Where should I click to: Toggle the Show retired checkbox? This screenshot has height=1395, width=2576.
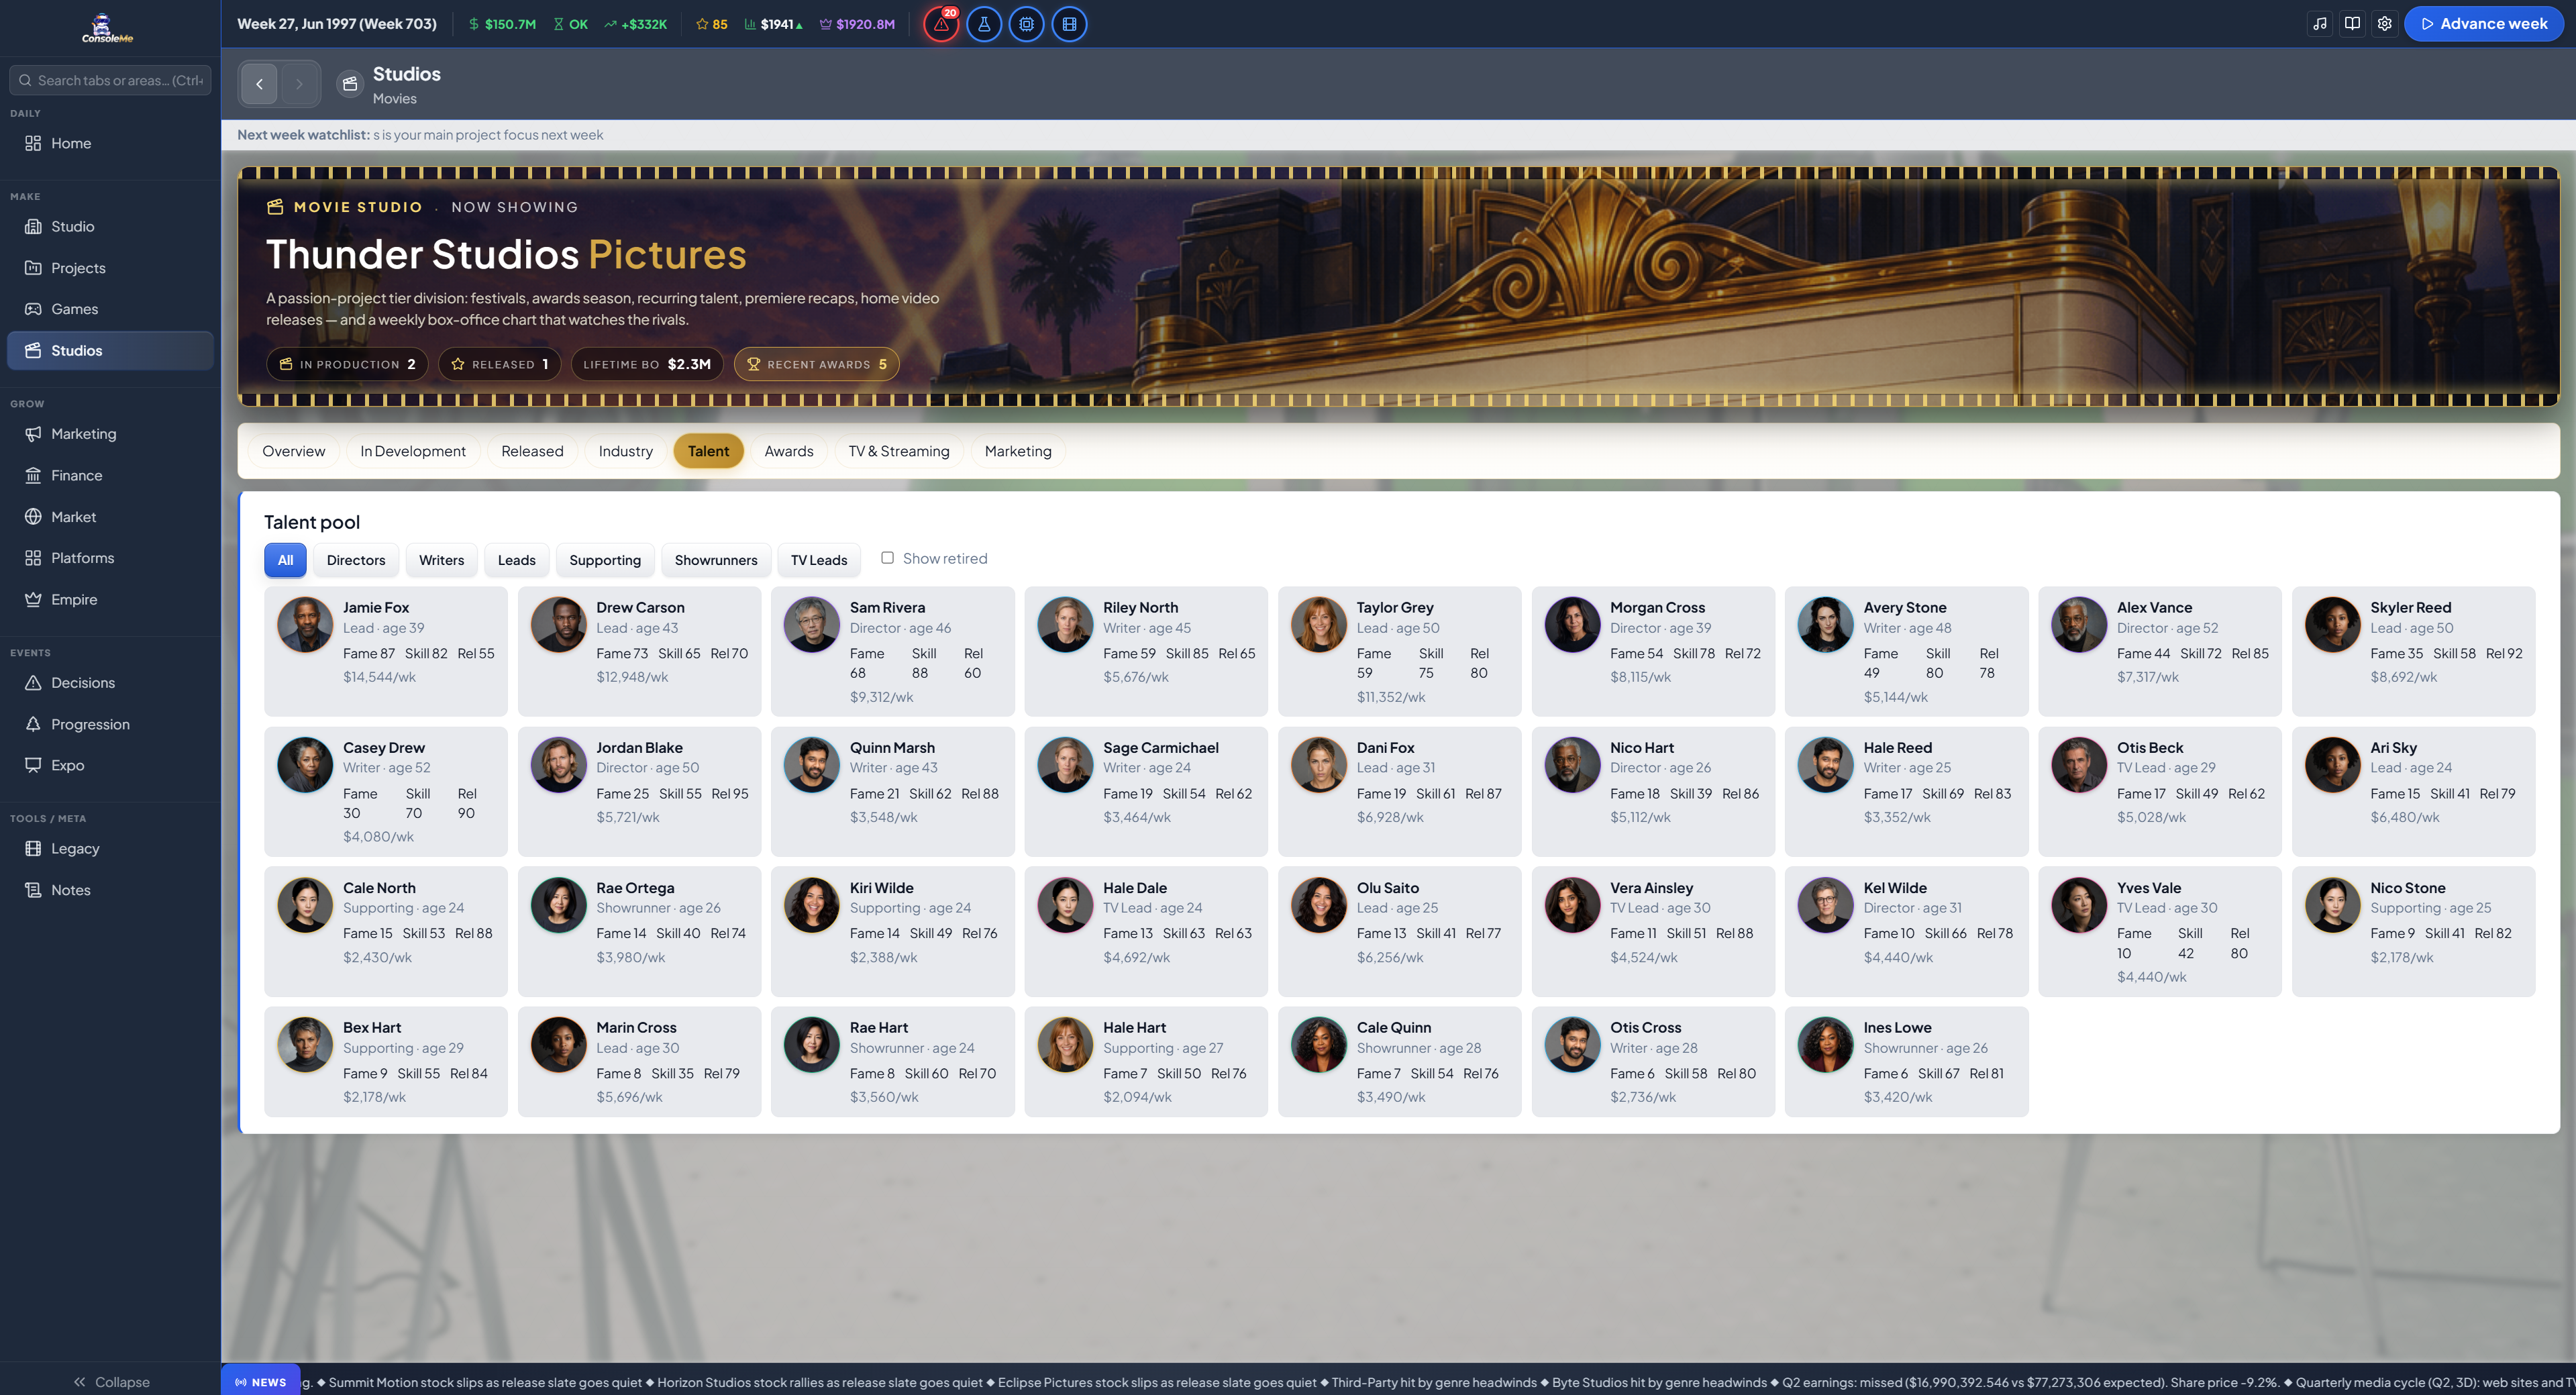887,558
